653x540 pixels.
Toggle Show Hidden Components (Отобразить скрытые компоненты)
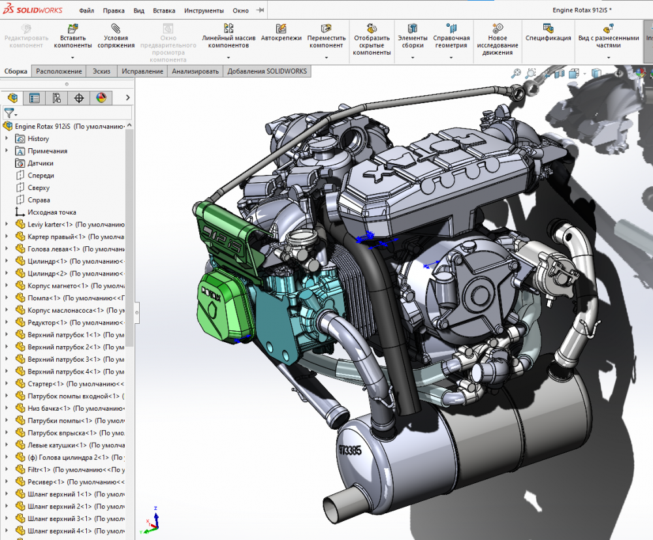(x=372, y=29)
